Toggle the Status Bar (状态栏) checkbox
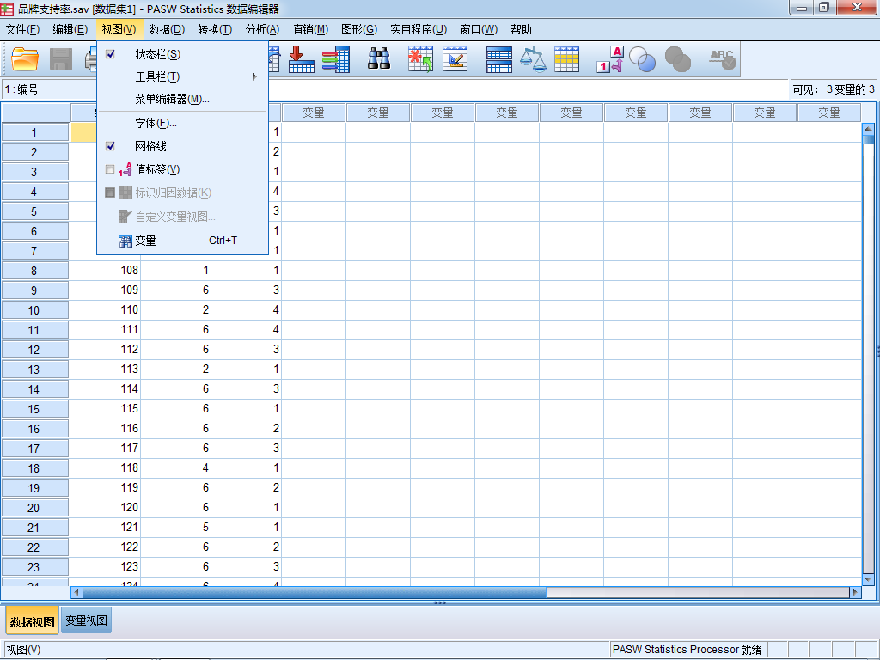The height and width of the screenshot is (660, 880). coord(110,54)
